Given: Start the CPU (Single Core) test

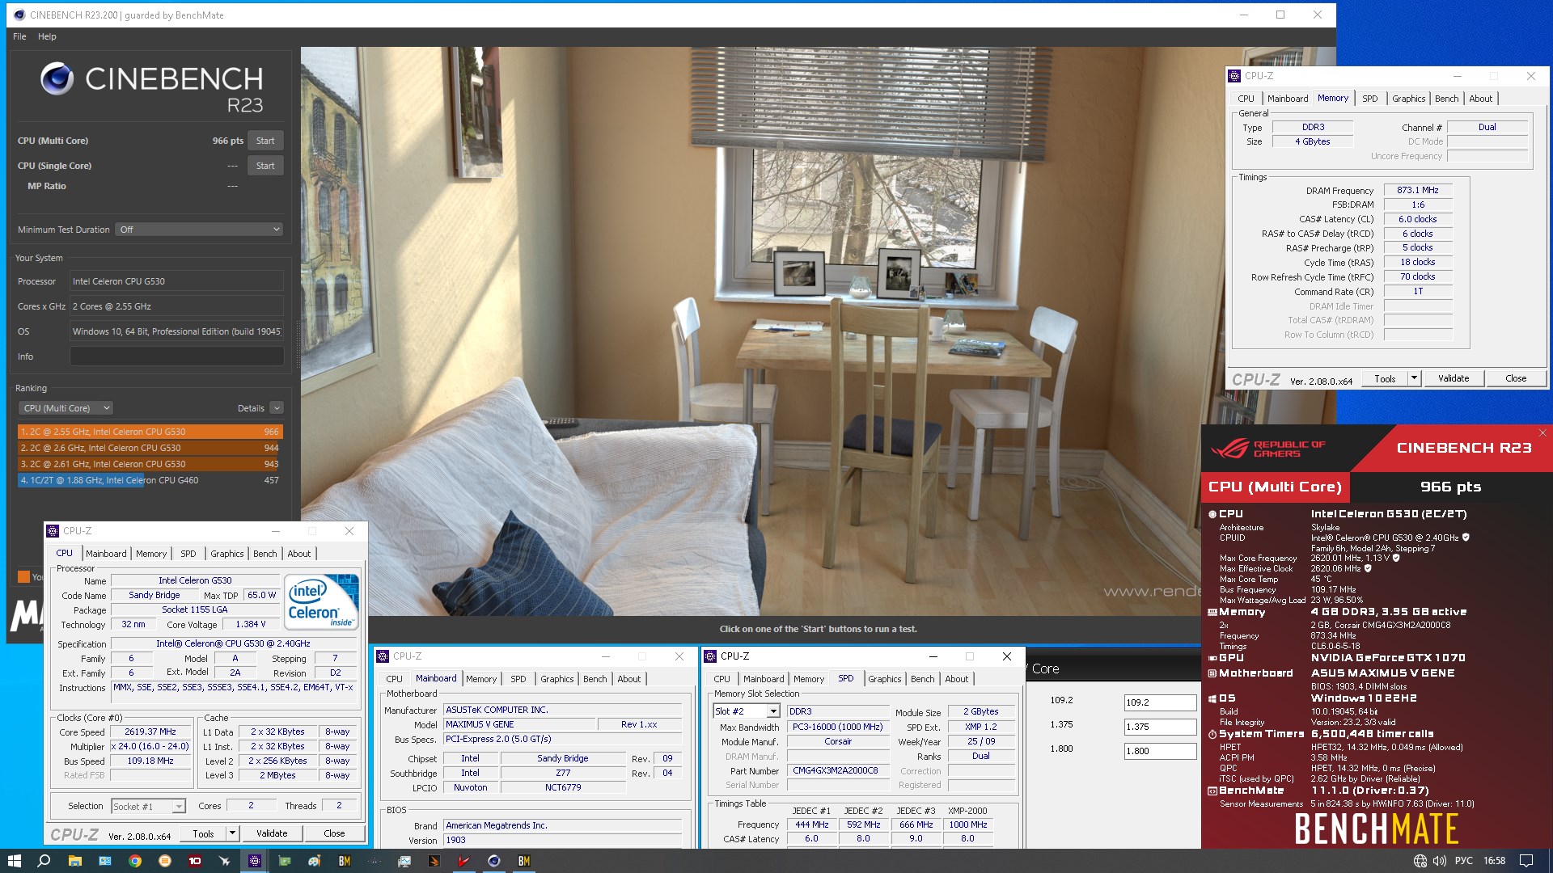Looking at the screenshot, I should point(265,166).
